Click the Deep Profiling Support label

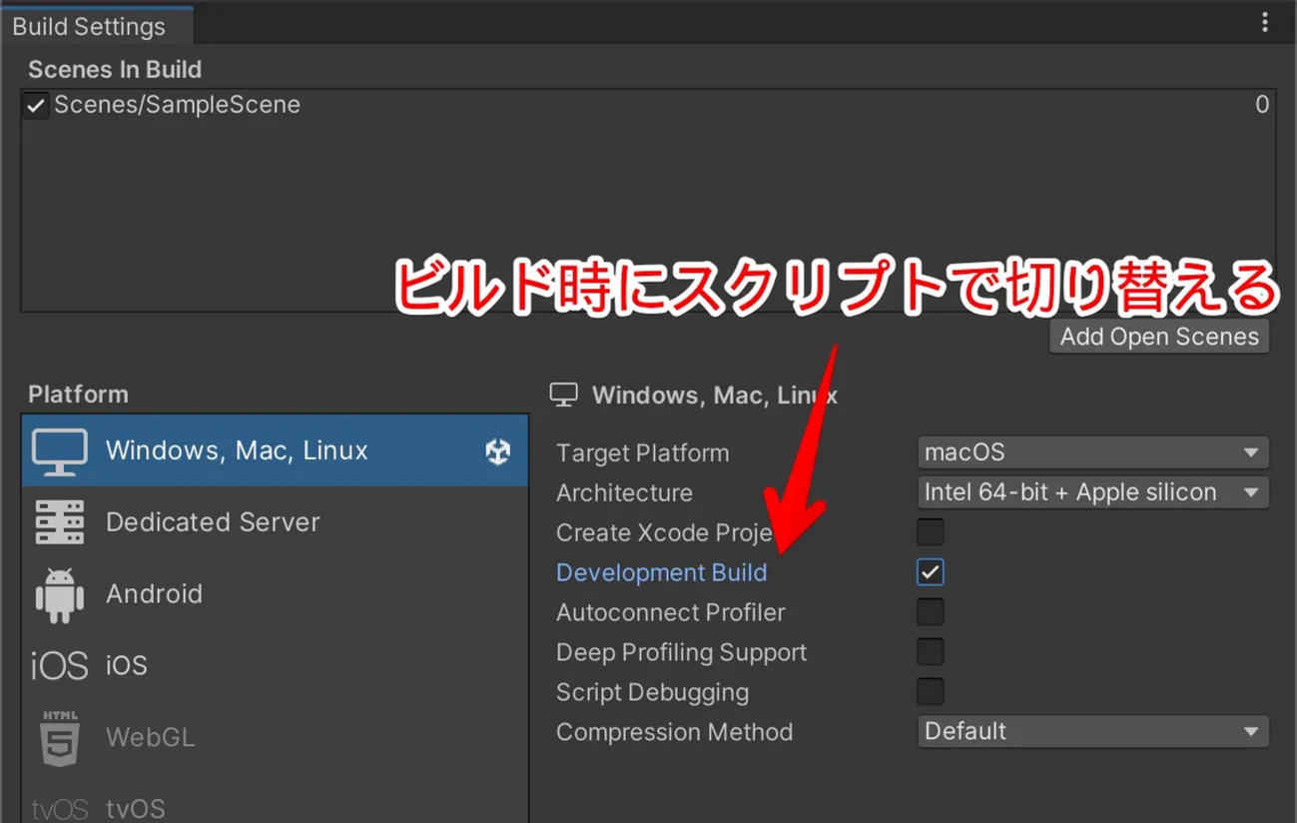(x=681, y=652)
